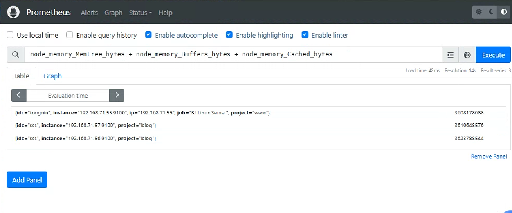Go to previous evaluation time arrow
The width and height of the screenshot is (512, 213).
pyautogui.click(x=19, y=95)
